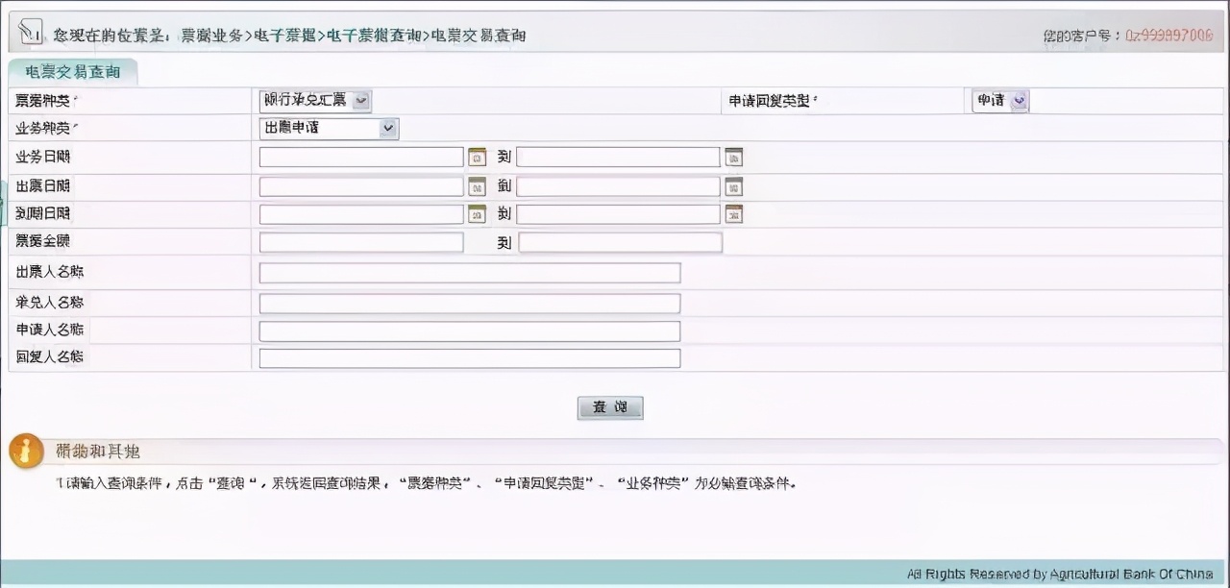Click the 查询 button to submit query
This screenshot has height=588, width=1230.
coord(609,406)
